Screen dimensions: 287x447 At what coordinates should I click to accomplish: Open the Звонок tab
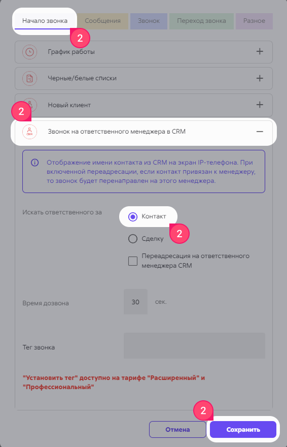[149, 21]
